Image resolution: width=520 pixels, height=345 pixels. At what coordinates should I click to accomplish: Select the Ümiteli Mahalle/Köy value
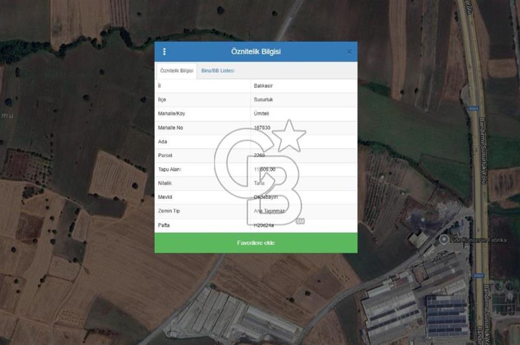(262, 113)
